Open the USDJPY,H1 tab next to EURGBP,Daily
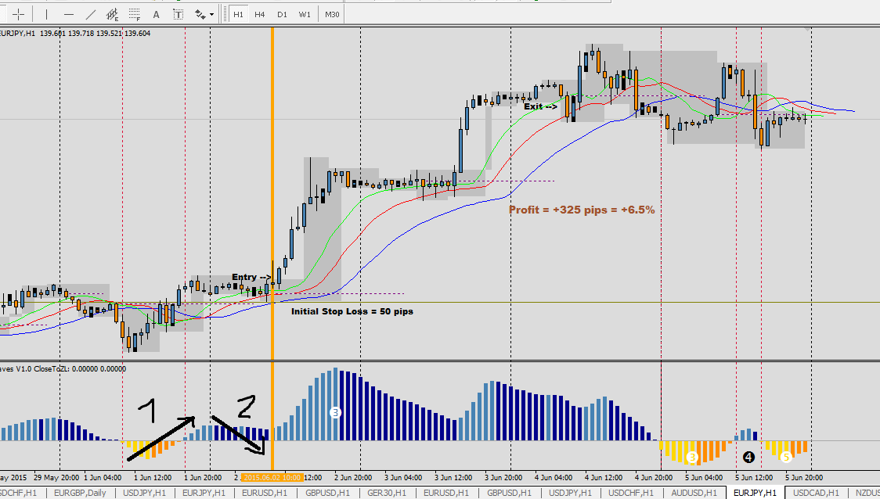Image resolution: width=880 pixels, height=499 pixels. tap(144, 493)
